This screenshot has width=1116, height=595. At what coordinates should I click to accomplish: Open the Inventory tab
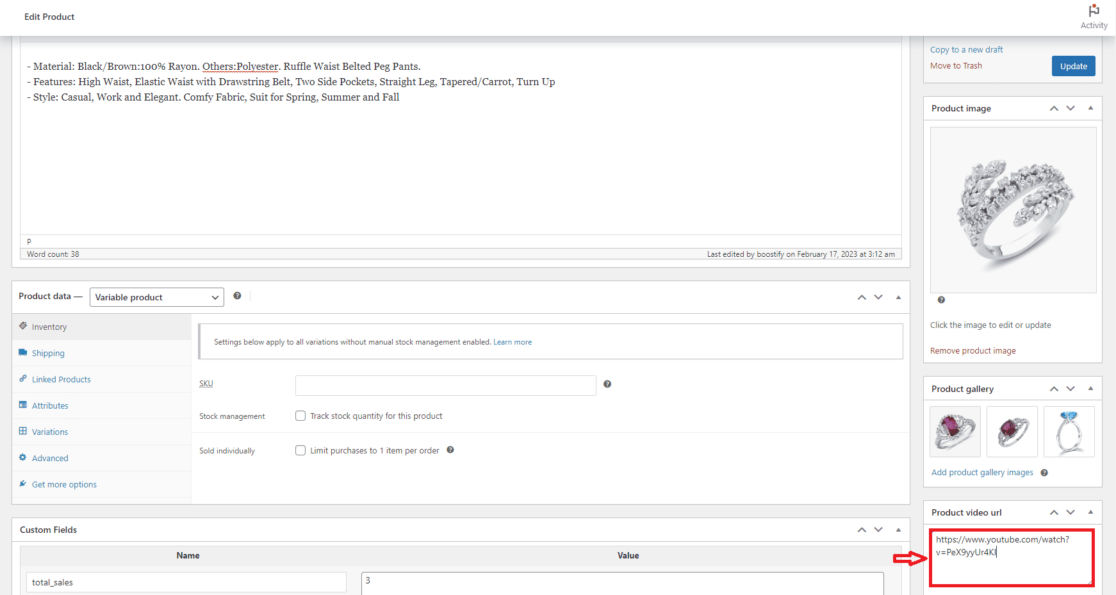tap(102, 327)
